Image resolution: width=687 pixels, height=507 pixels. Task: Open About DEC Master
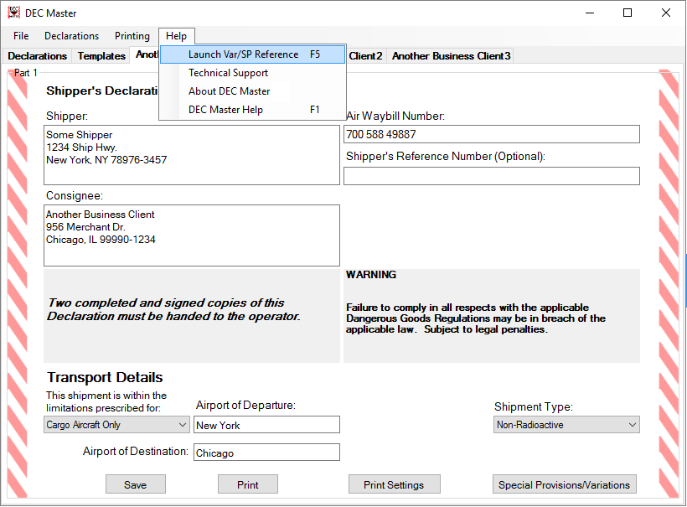coord(253,91)
